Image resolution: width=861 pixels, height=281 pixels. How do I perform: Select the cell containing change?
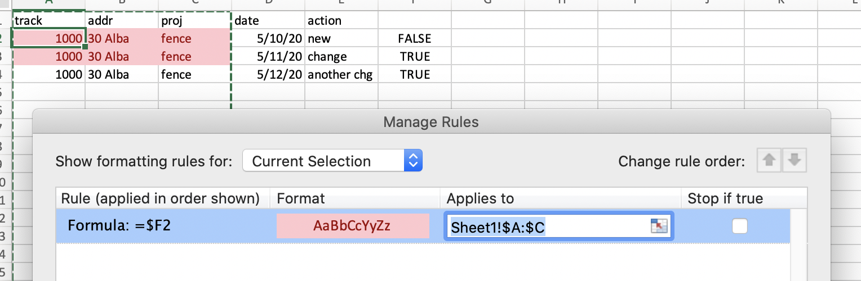(341, 56)
